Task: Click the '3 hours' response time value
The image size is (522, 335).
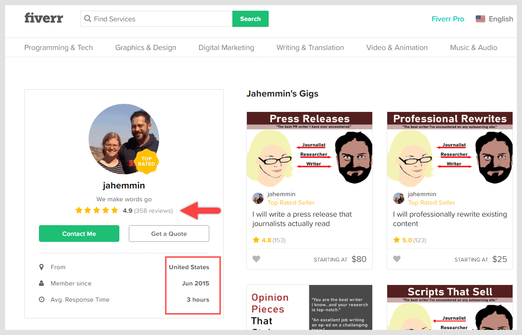Action: coord(198,300)
